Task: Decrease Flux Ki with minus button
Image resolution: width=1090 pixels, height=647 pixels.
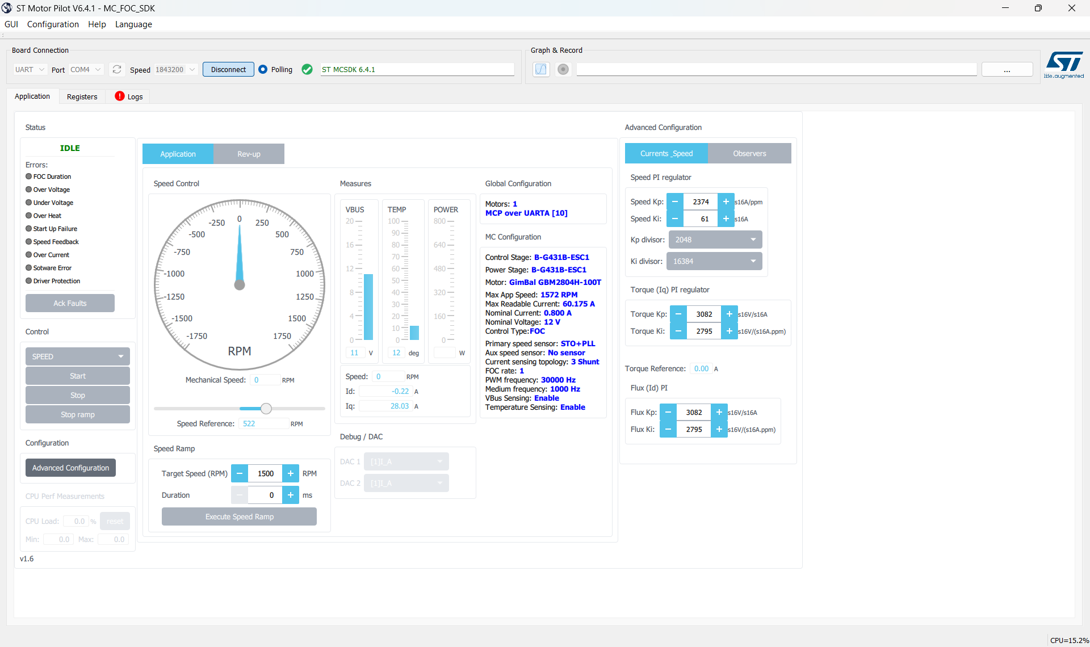Action: point(668,429)
